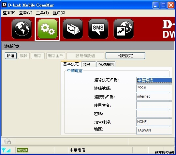Click the empty 密碼 field
Image resolution: width=176 pixels, height=155 pixels.
(x=154, y=114)
